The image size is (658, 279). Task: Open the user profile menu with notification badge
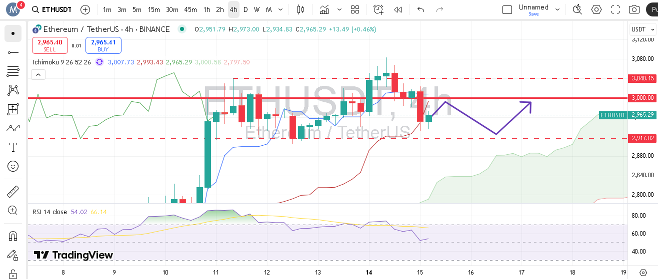coord(13,9)
